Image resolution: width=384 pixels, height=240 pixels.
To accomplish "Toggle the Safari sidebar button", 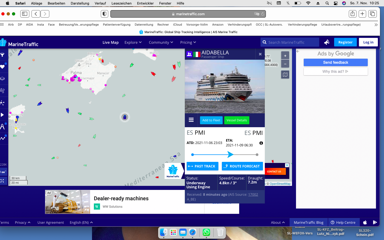I will pyautogui.click(x=25, y=14).
